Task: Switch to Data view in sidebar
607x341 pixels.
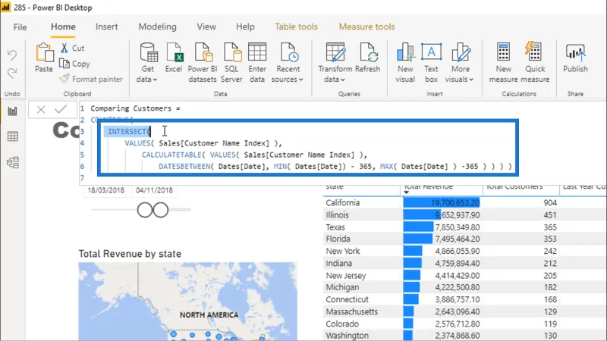Action: tap(12, 136)
